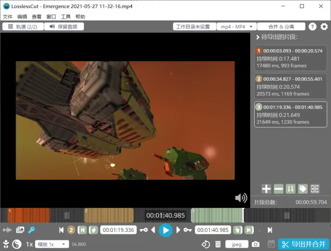Open the 编辑 menu
The height and width of the screenshot is (251, 331).
pos(22,17)
